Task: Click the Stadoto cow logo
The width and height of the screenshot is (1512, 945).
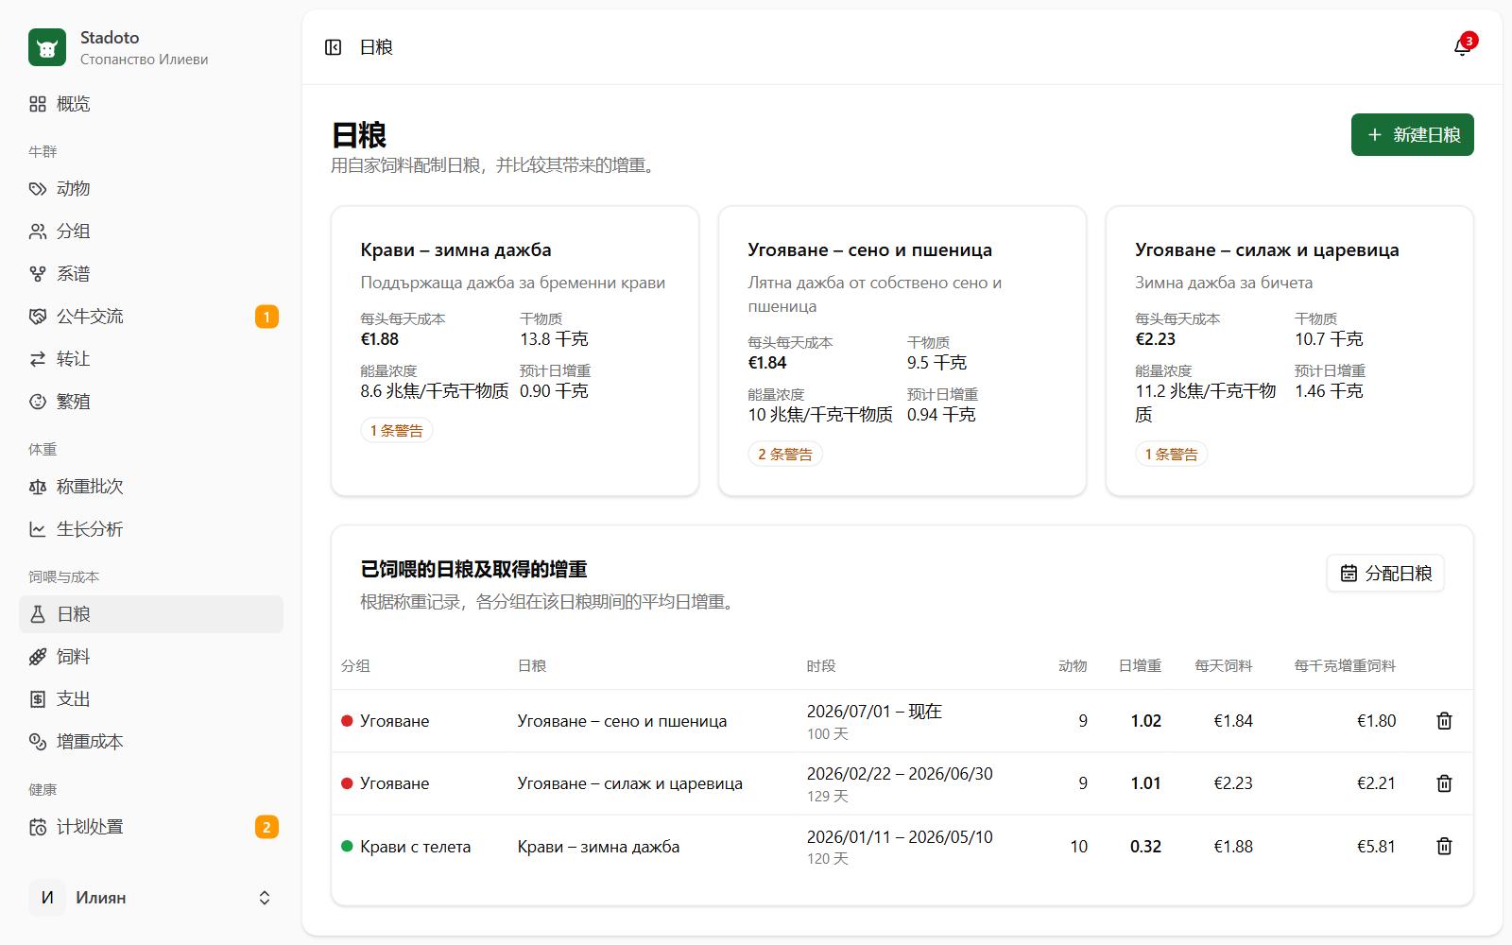Action: click(x=47, y=47)
